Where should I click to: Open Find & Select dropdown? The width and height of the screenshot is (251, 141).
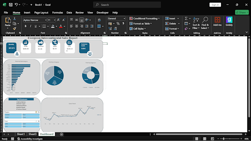(x=205, y=23)
